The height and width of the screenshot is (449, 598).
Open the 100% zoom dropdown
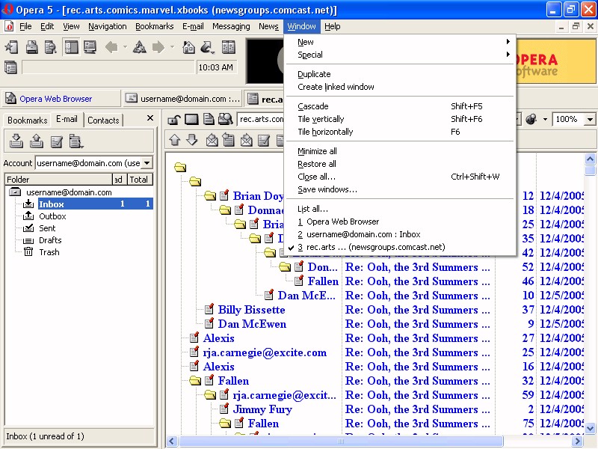(x=590, y=120)
